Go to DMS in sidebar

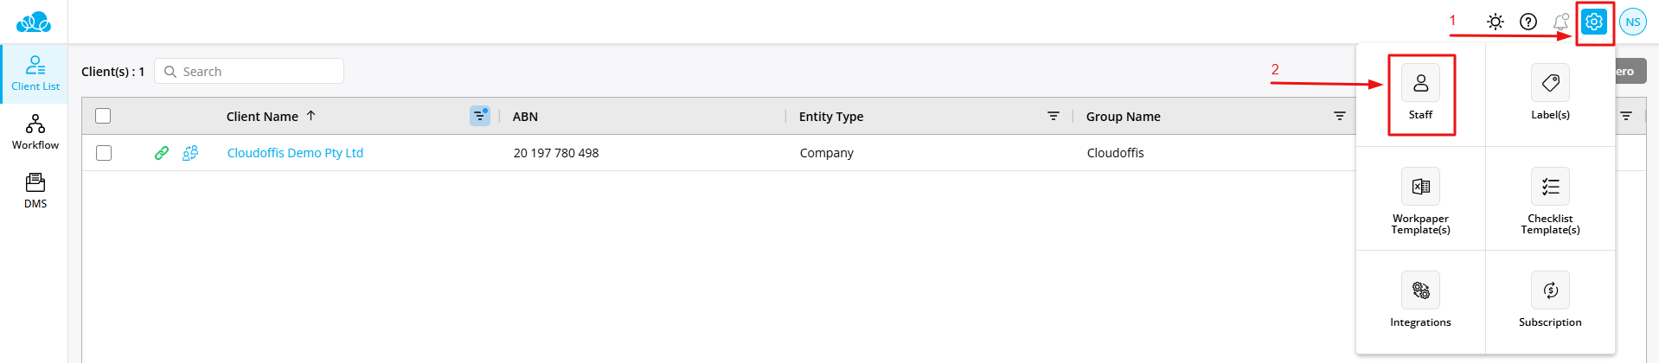pyautogui.click(x=35, y=191)
